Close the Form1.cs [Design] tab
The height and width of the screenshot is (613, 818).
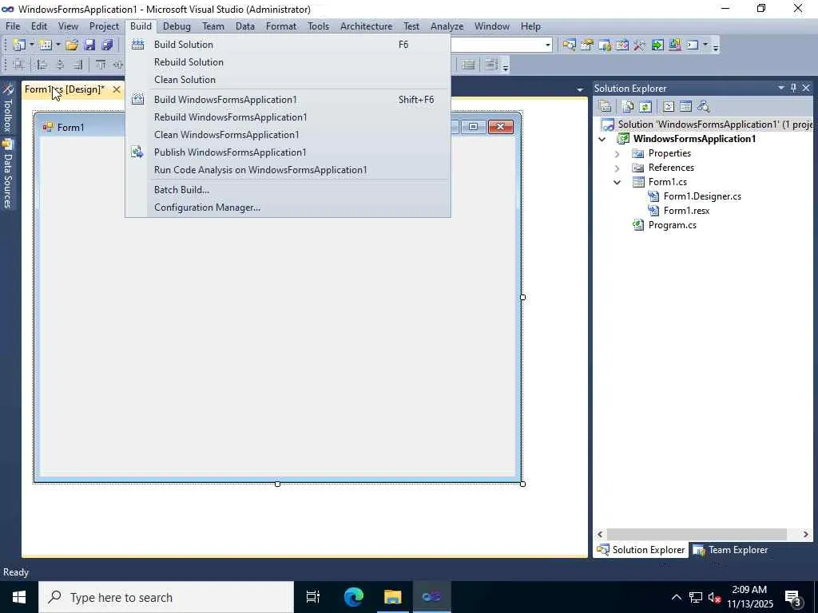click(117, 89)
